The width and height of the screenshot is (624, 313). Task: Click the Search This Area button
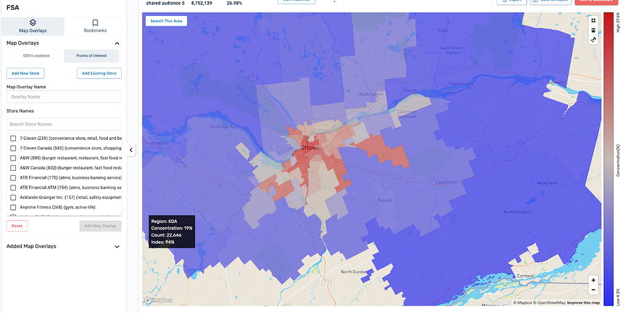tap(166, 21)
